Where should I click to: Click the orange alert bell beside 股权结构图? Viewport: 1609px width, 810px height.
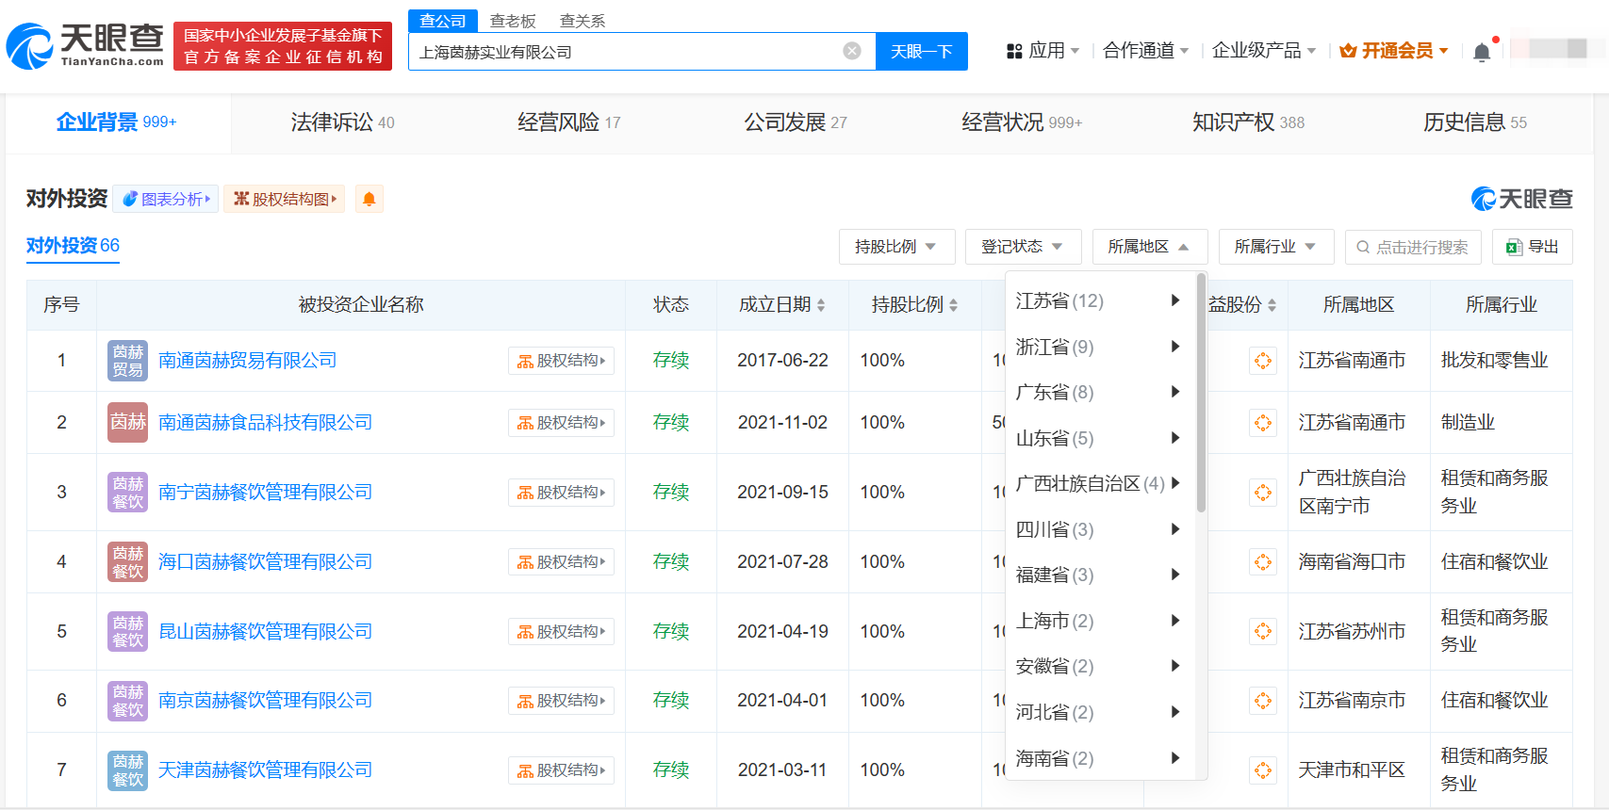[x=369, y=199]
